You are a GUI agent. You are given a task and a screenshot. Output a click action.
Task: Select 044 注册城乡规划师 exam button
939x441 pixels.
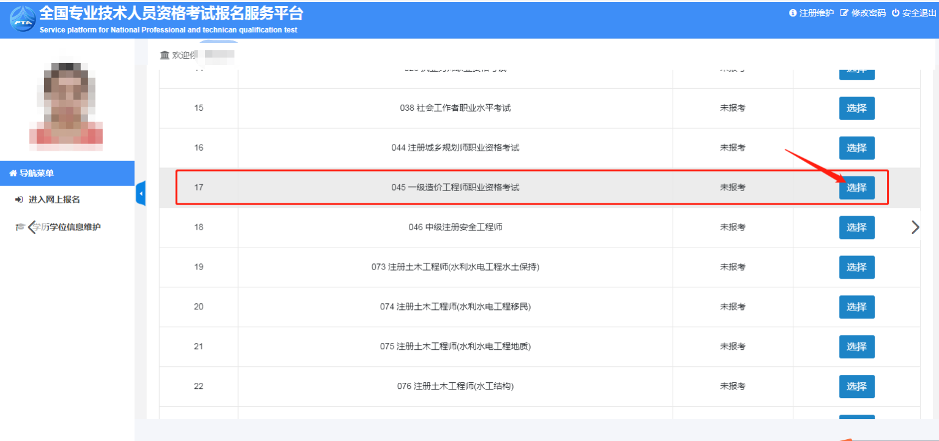[856, 148]
